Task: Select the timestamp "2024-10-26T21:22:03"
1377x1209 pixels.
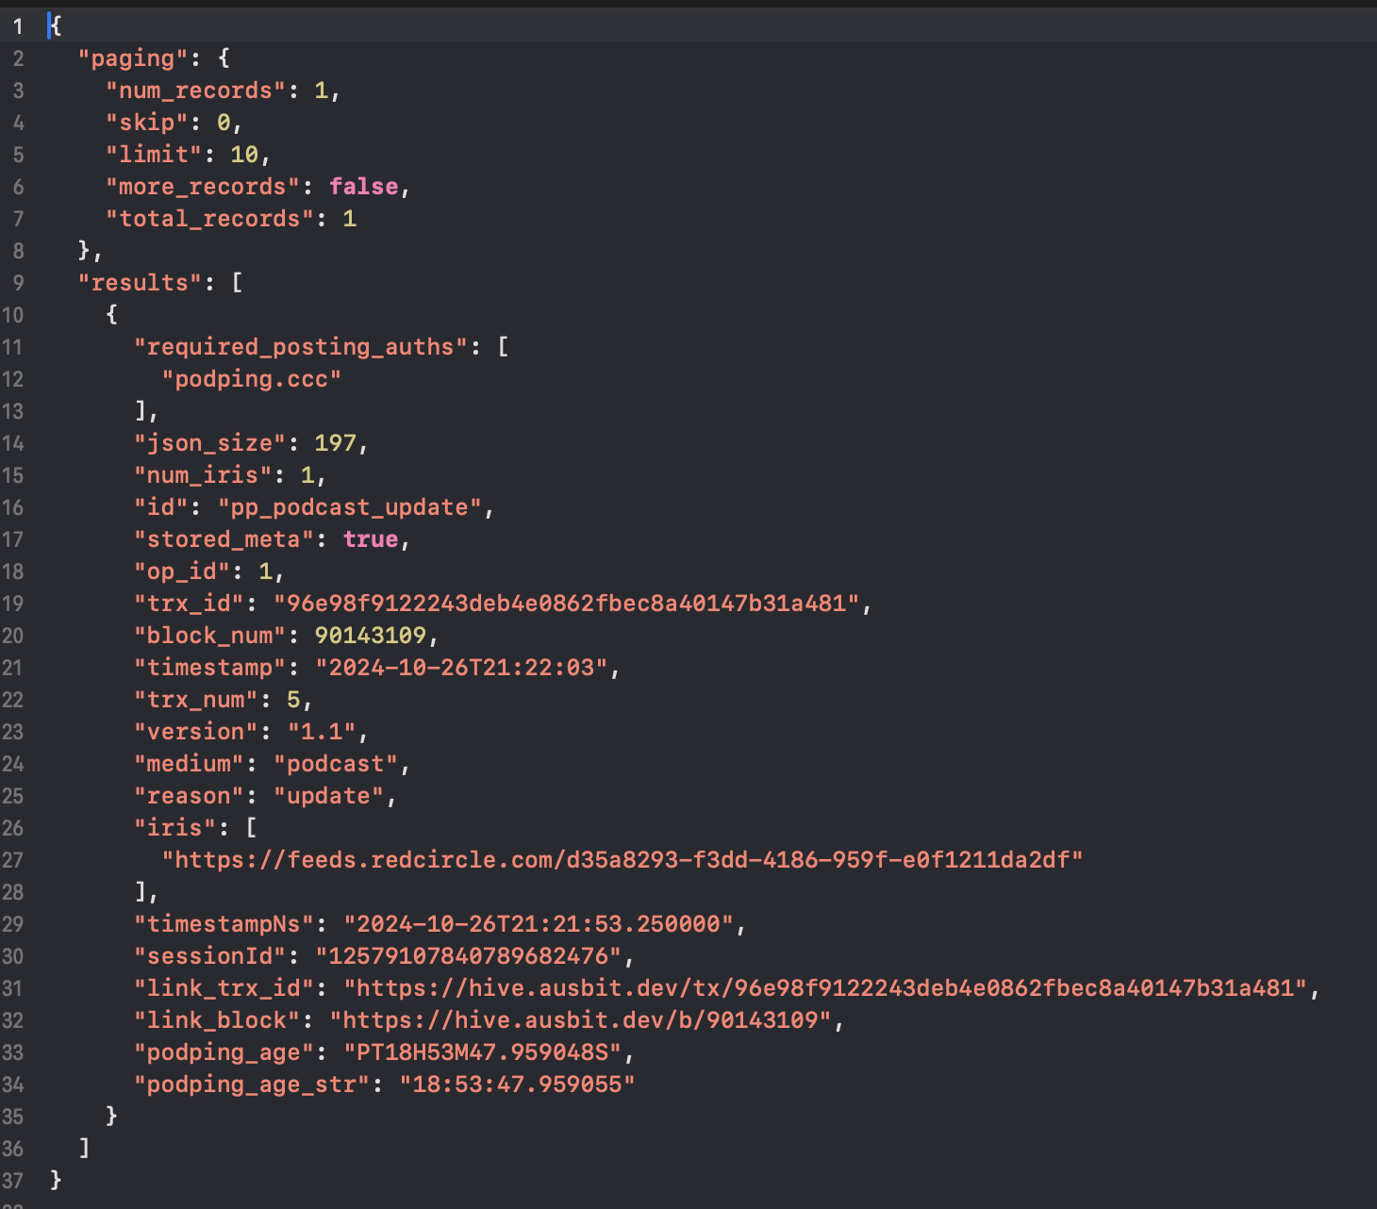Action: click(462, 668)
